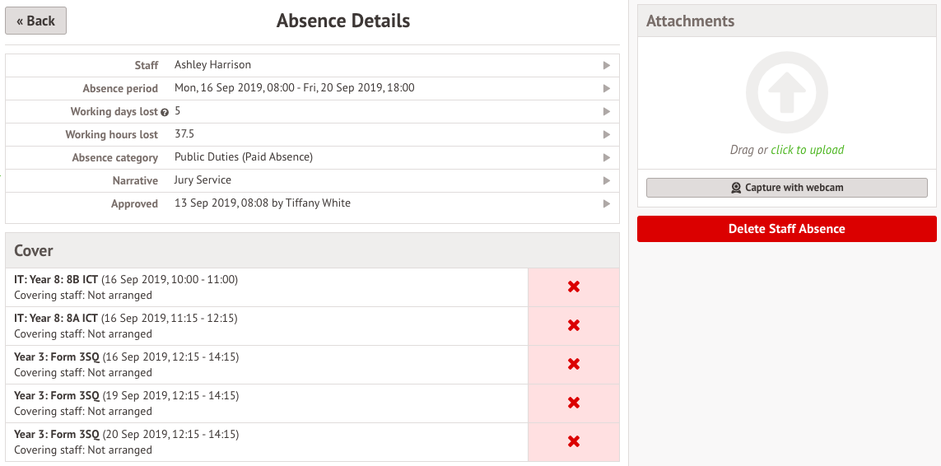Click the Working days lost help icon
Viewport: 941px width, 466px height.
point(165,112)
